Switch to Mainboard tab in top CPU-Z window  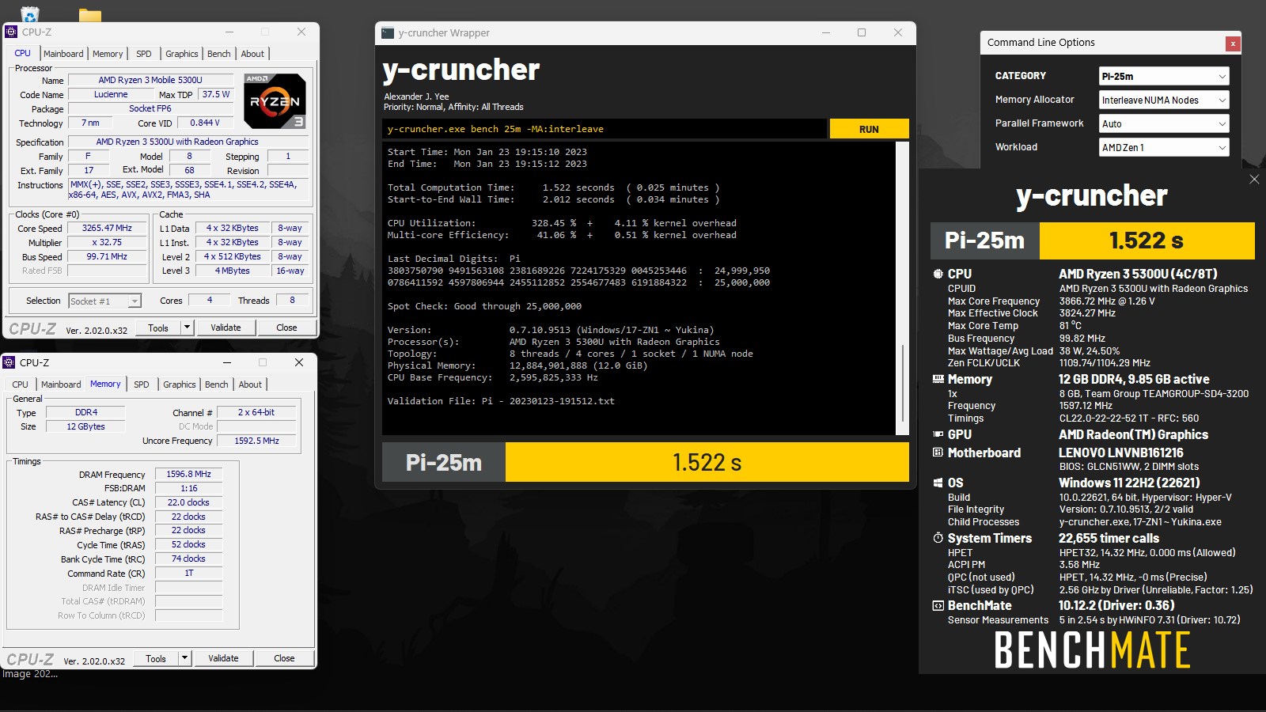pos(63,54)
